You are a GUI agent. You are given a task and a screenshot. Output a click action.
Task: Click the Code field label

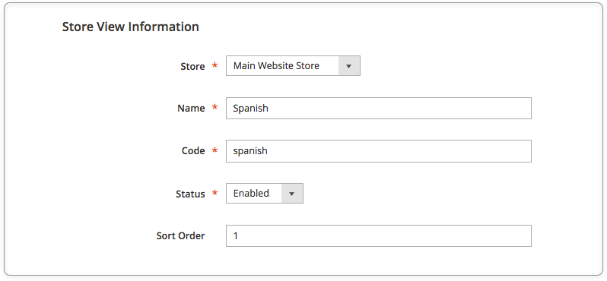[x=193, y=150]
